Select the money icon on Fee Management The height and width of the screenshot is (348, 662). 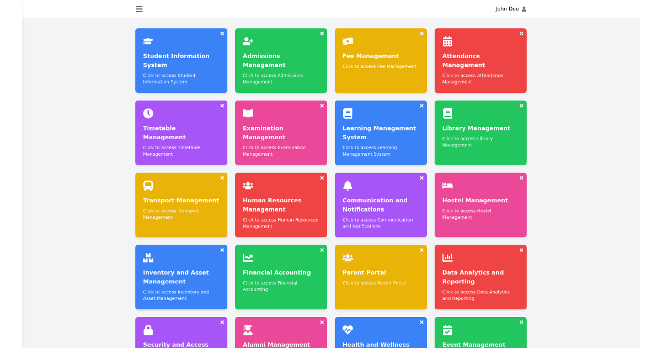(348, 41)
